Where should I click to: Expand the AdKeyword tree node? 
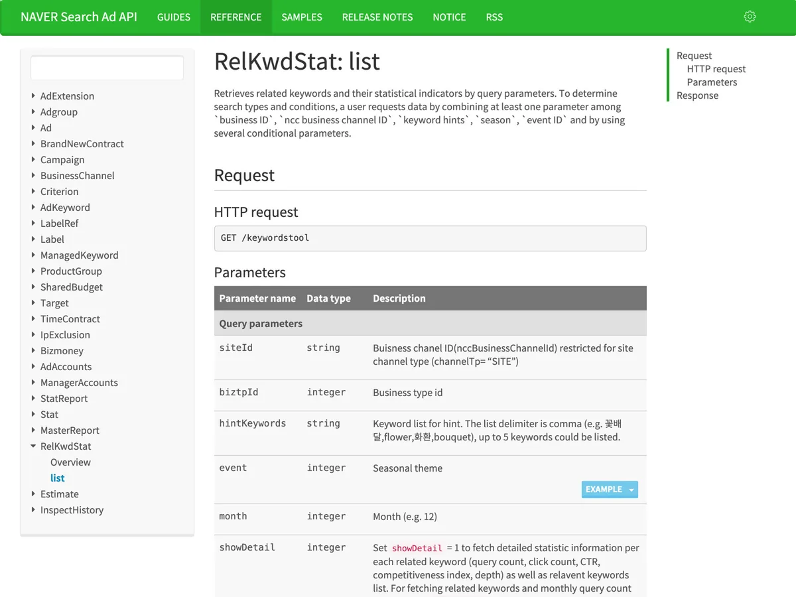(x=33, y=208)
